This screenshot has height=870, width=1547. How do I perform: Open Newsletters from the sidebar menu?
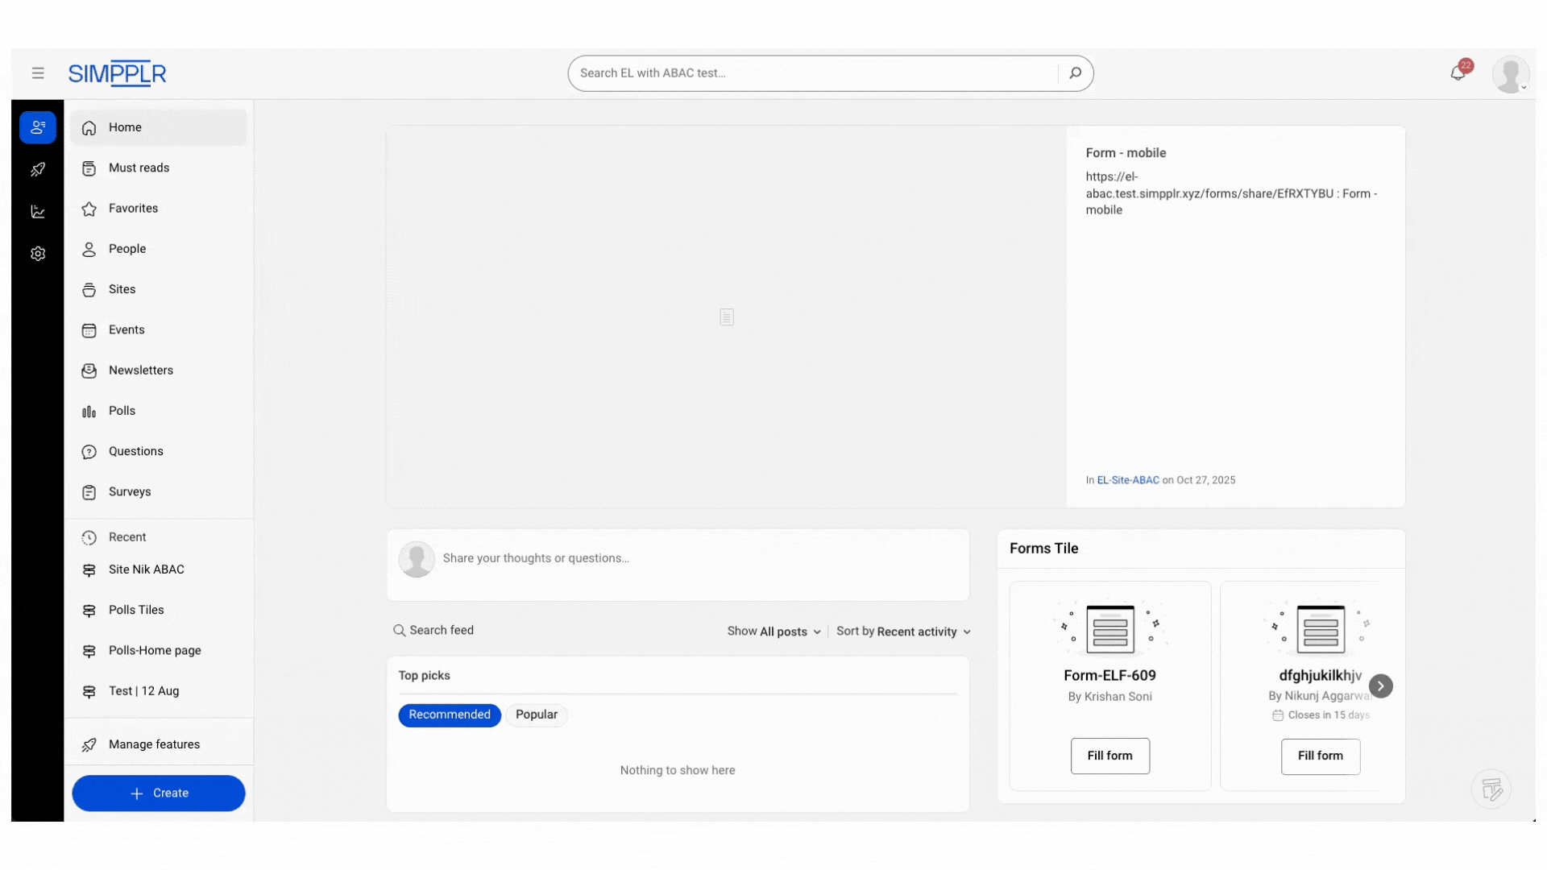140,371
